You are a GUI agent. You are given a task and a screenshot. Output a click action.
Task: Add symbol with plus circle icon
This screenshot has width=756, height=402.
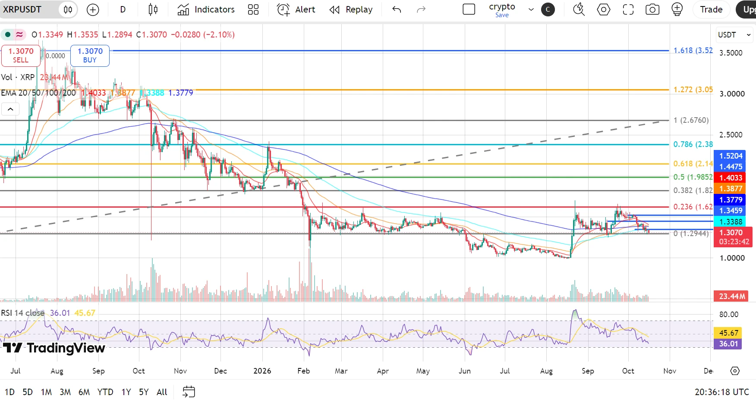coord(93,9)
